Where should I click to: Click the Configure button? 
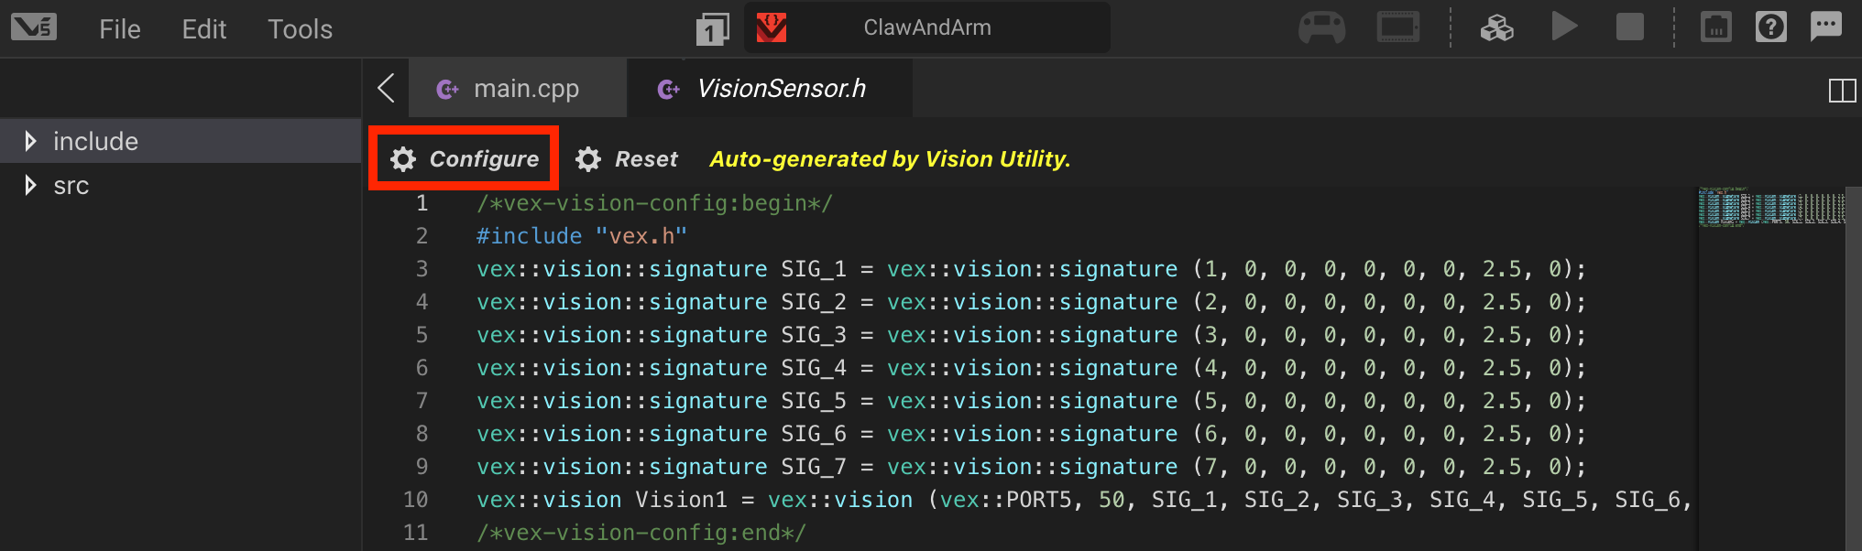[x=465, y=159]
